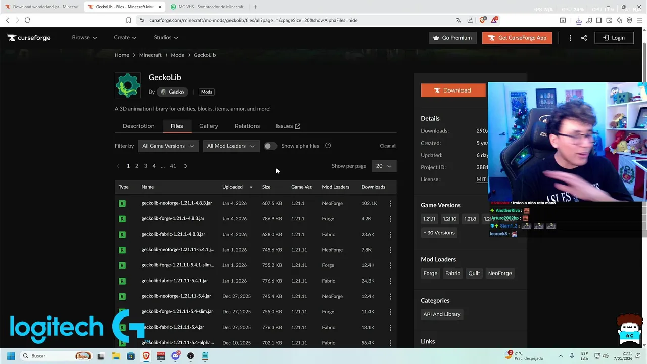Open Brave browser from the taskbar
The image size is (647, 364).
[146, 356]
